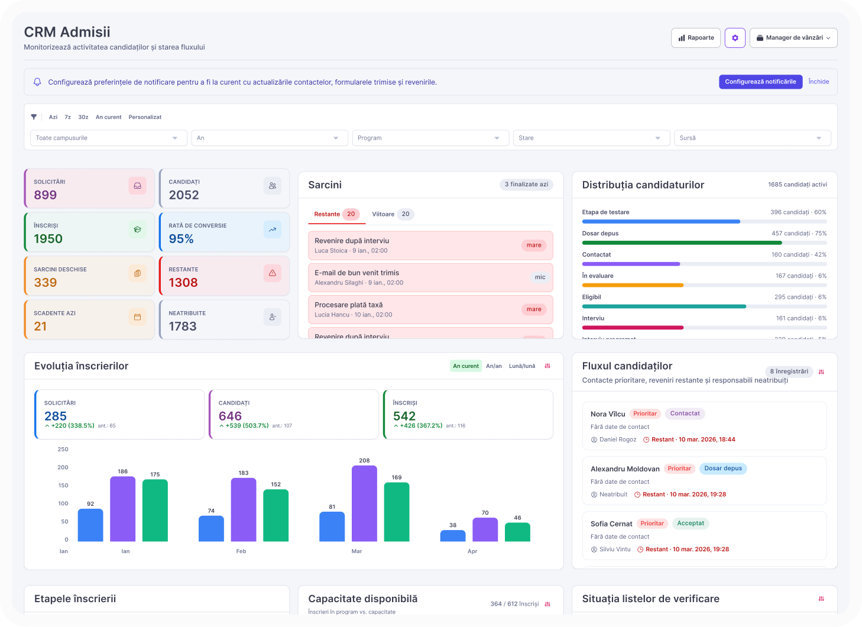The height and width of the screenshot is (627, 862).
Task: Click the Neatribuite user icon
Action: click(x=273, y=317)
